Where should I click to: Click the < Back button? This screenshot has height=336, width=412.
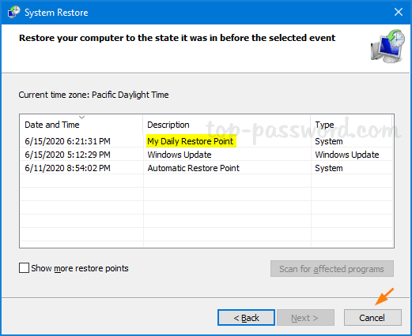246,318
